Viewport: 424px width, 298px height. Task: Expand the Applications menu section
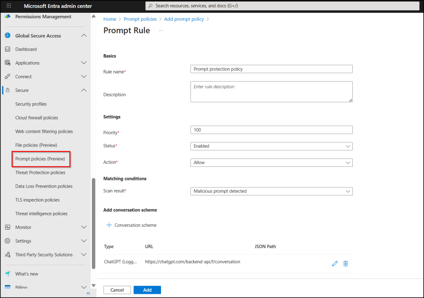click(x=84, y=63)
